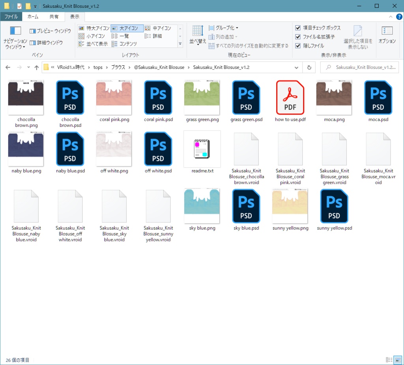The image size is (404, 365).
Task: Select the large icons (大アイコン) layout
Action: pos(127,28)
